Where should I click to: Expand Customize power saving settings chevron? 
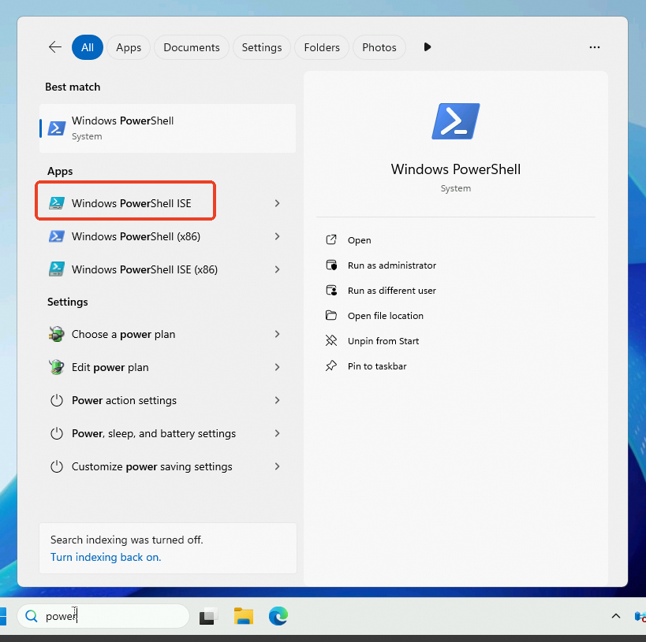click(x=278, y=466)
